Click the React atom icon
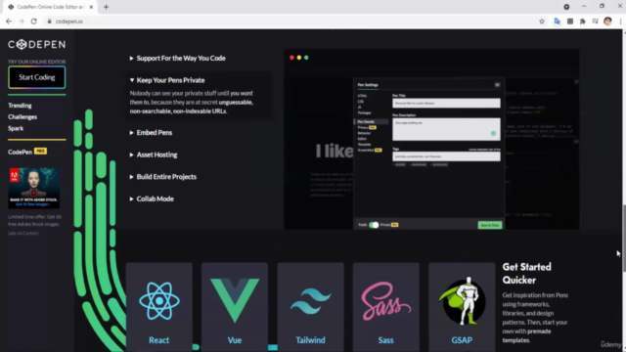The height and width of the screenshot is (352, 626). 158,301
